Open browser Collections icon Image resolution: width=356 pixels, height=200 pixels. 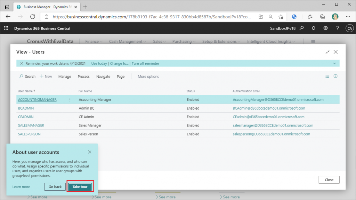[322, 17]
